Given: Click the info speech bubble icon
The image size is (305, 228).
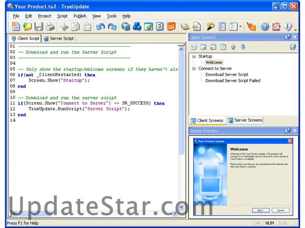Looking at the screenshot, I should tap(287, 27).
